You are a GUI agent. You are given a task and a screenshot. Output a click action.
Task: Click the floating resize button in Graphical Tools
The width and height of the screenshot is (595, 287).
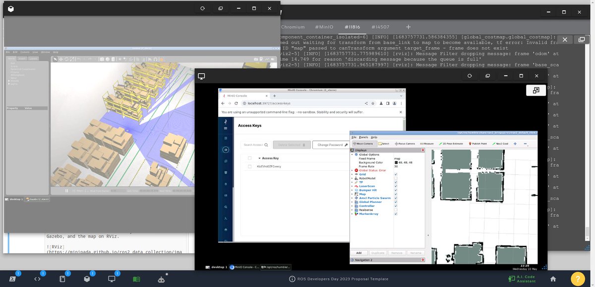tap(535, 91)
